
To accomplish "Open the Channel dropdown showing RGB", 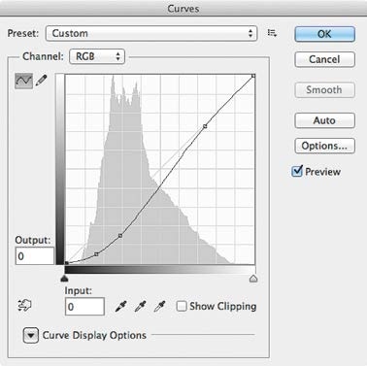I will [97, 56].
